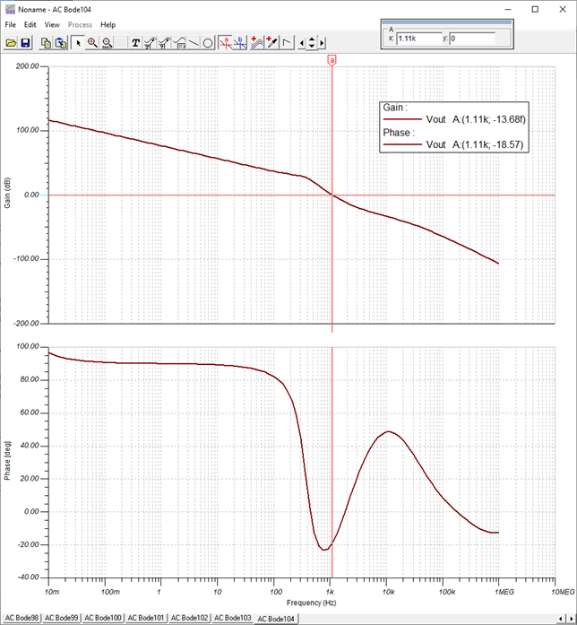Click the tab scroll left arrow
This screenshot has width=577, height=625.
pyautogui.click(x=561, y=619)
